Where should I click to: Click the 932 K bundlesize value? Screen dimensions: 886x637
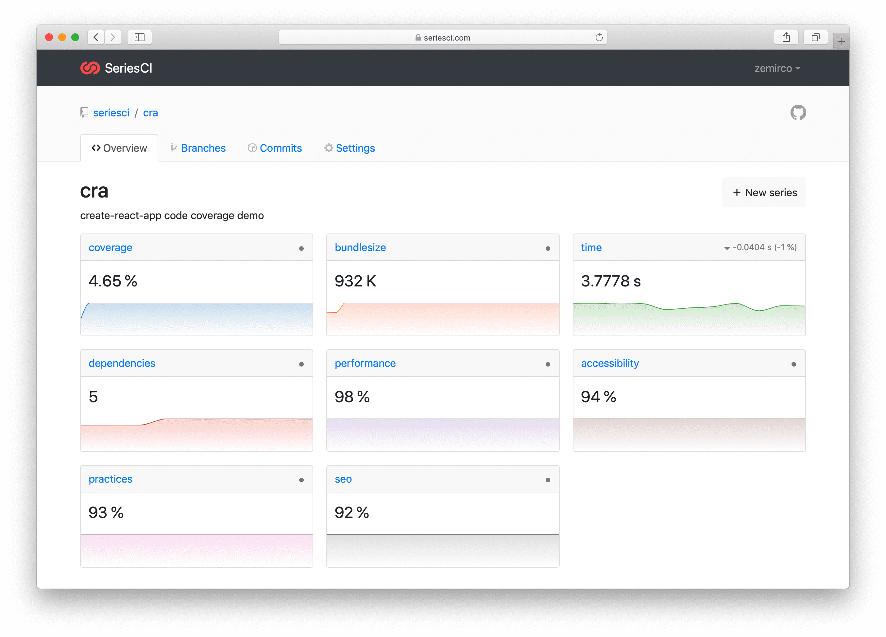pos(355,281)
